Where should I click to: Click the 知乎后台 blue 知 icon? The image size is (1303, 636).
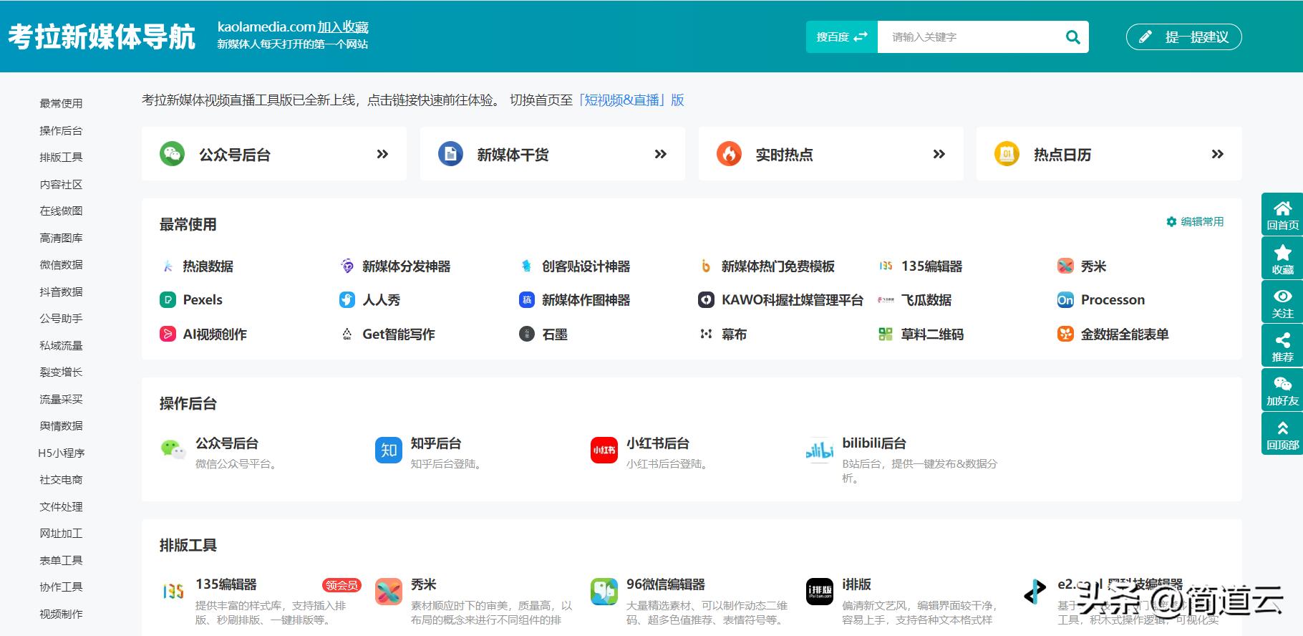pyautogui.click(x=389, y=450)
